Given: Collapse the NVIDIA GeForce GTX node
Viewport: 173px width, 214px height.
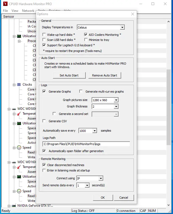Looking at the screenshot, I should pyautogui.click(x=9, y=206).
